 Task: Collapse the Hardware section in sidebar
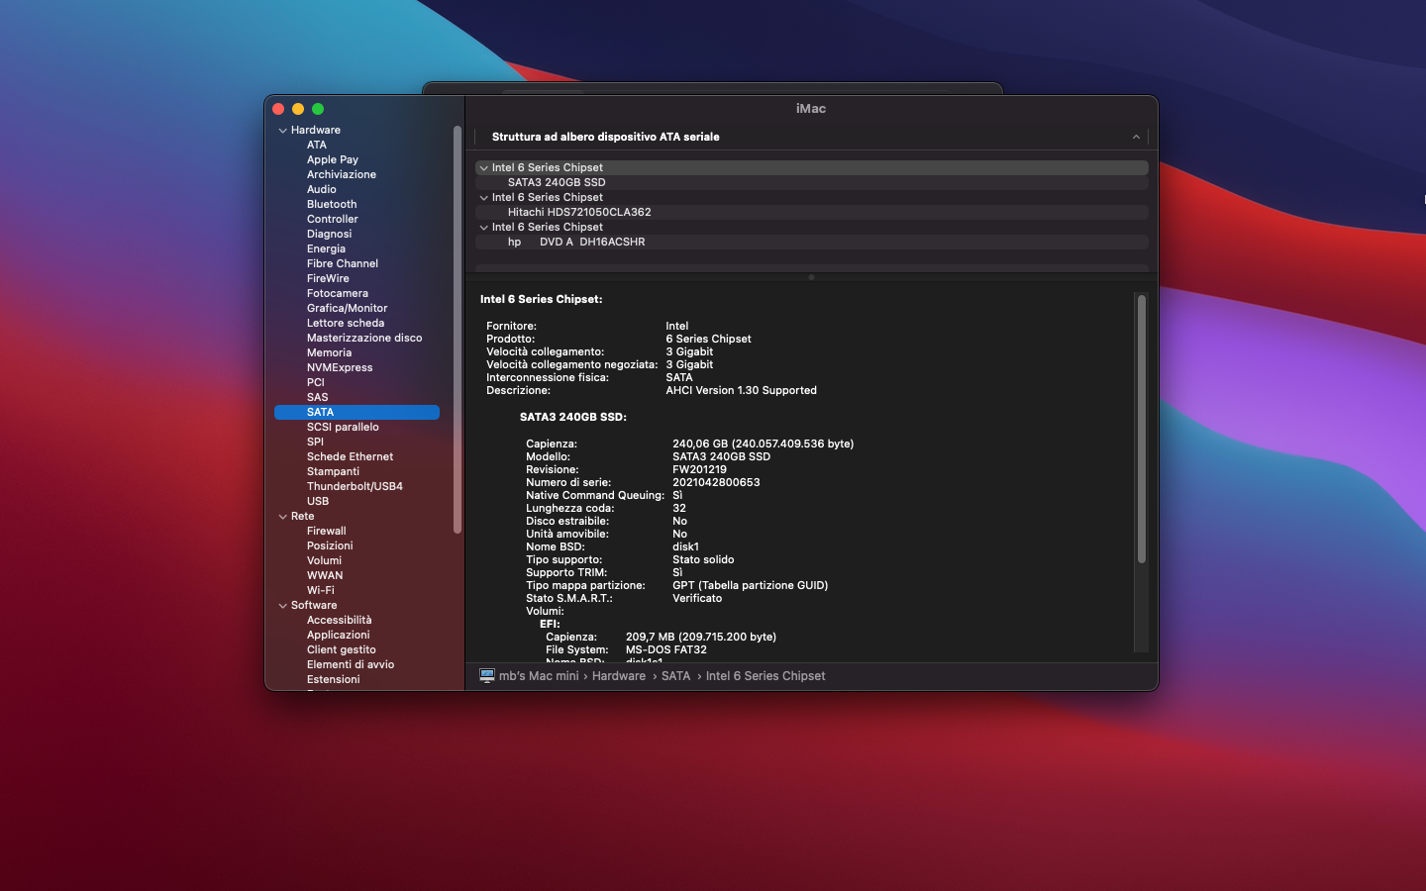(283, 131)
